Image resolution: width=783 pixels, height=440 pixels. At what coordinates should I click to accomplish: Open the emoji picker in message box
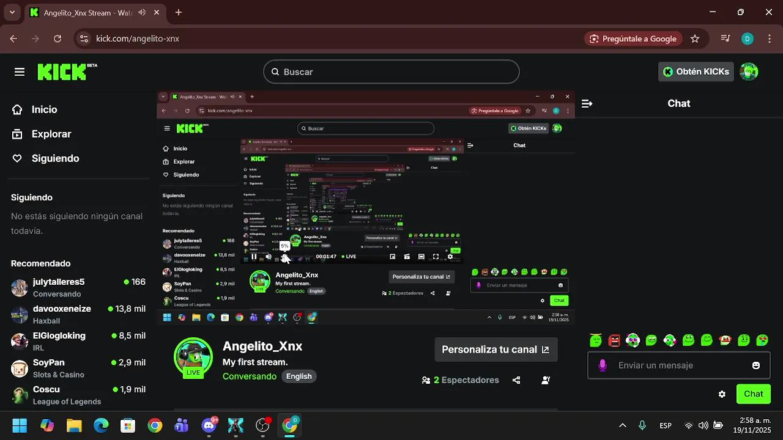coord(756,365)
